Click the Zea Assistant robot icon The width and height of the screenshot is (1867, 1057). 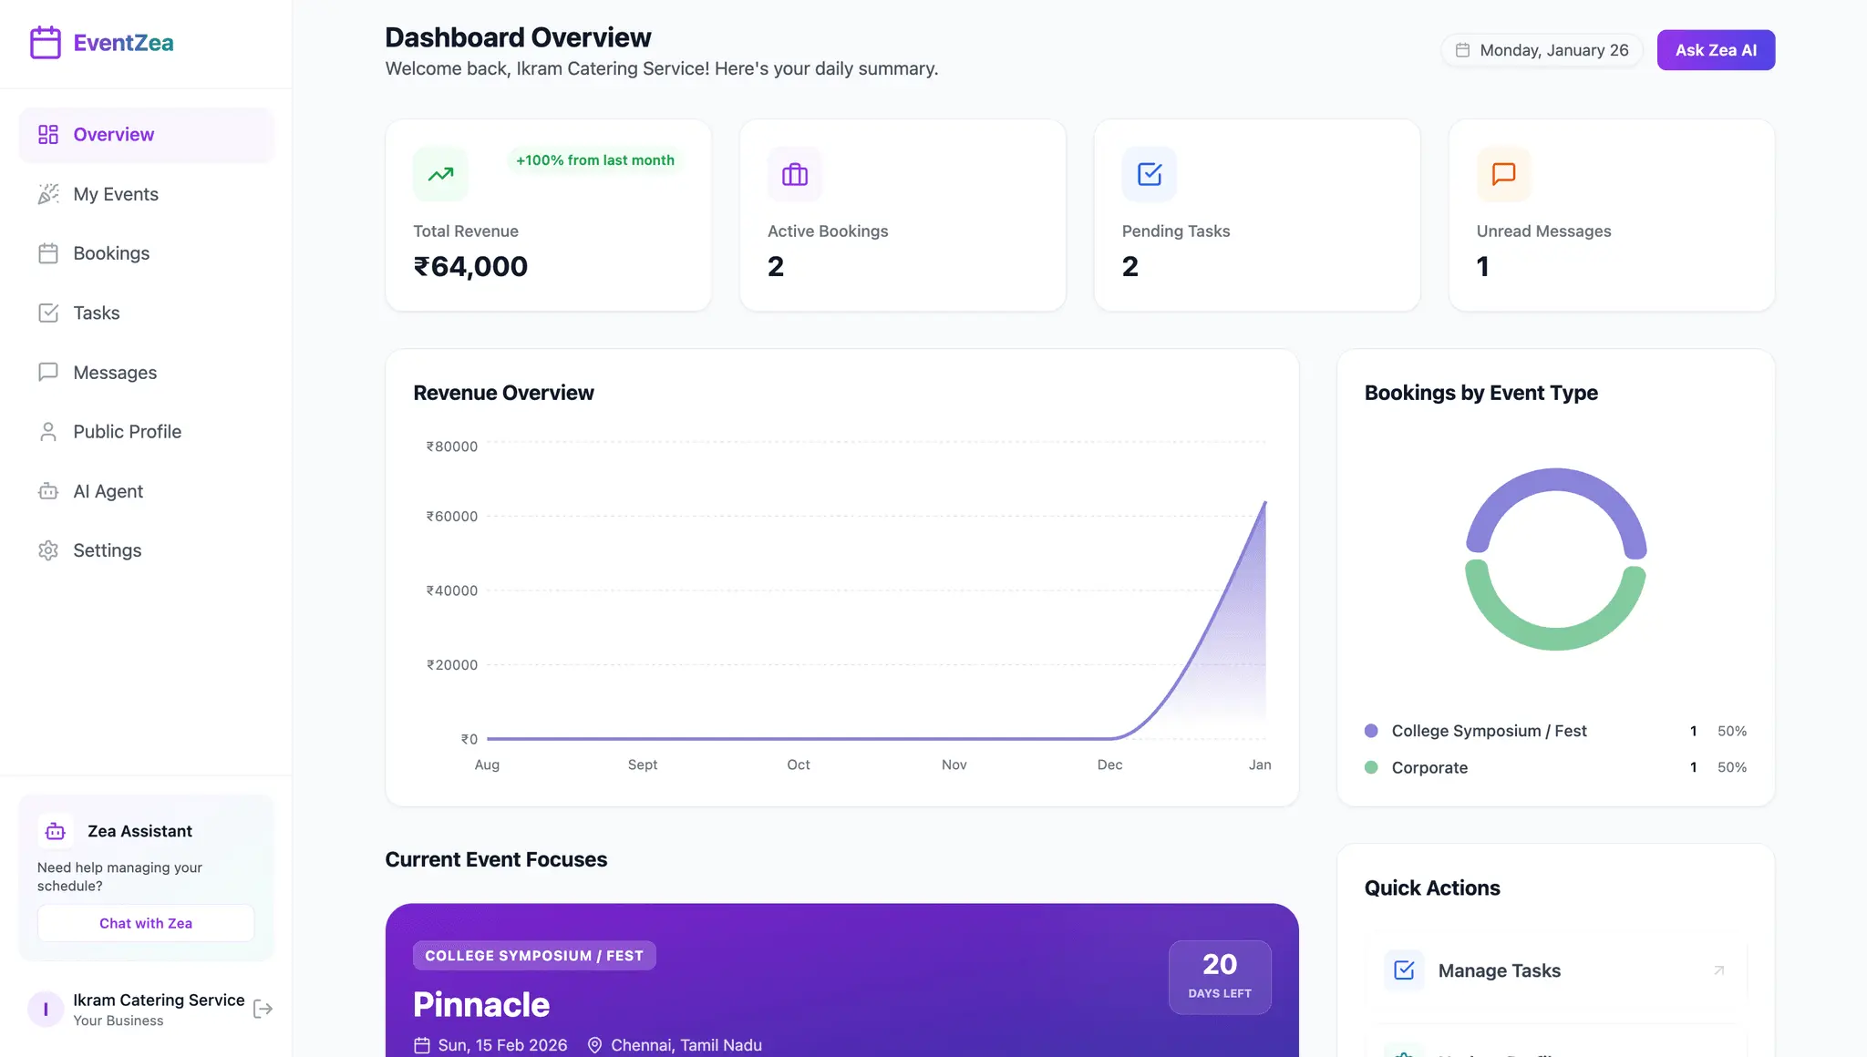[56, 831]
